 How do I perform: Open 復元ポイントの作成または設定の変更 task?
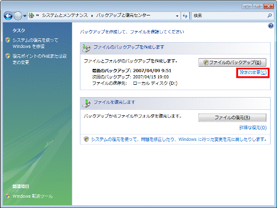tap(39, 59)
